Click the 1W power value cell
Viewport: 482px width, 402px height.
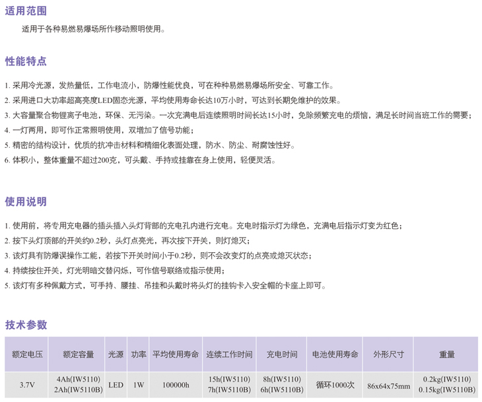(138, 385)
